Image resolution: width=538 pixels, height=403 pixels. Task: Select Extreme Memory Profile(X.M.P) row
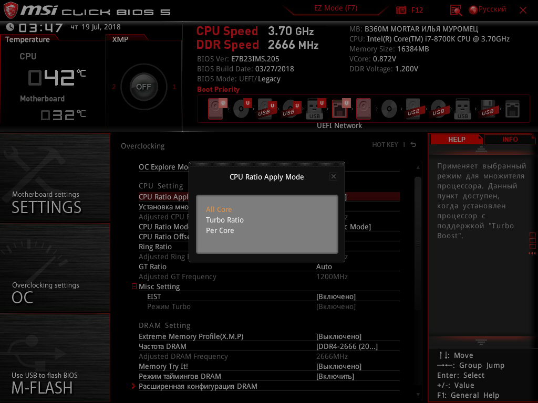coord(269,336)
